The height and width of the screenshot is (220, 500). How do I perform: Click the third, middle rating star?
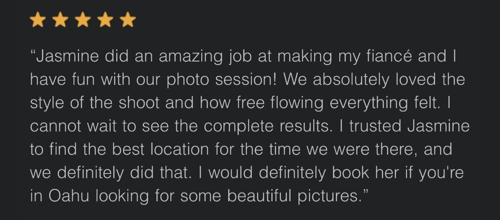pyautogui.click(x=82, y=20)
